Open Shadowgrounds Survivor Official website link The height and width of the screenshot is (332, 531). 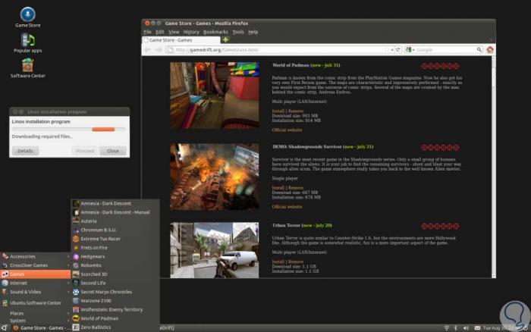pyautogui.click(x=287, y=207)
